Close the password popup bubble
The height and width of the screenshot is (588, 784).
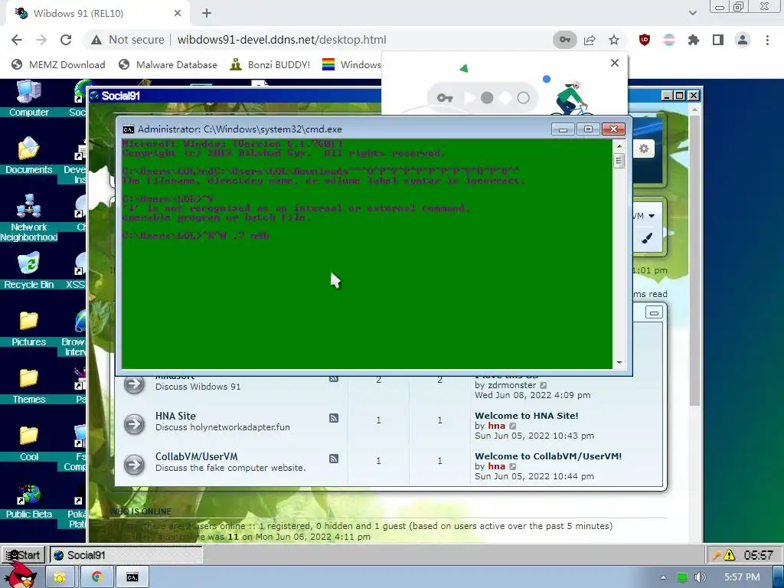point(615,63)
